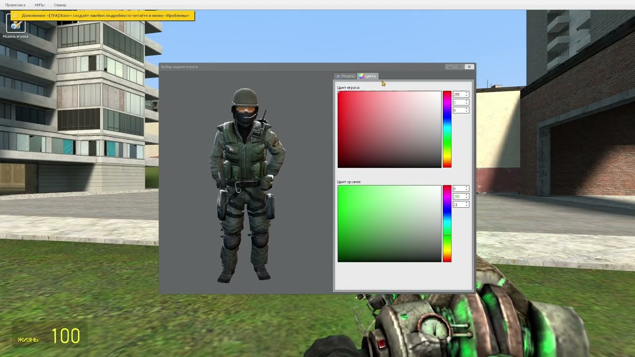Maximize the player model selection window
The height and width of the screenshot is (357, 635).
[459, 67]
